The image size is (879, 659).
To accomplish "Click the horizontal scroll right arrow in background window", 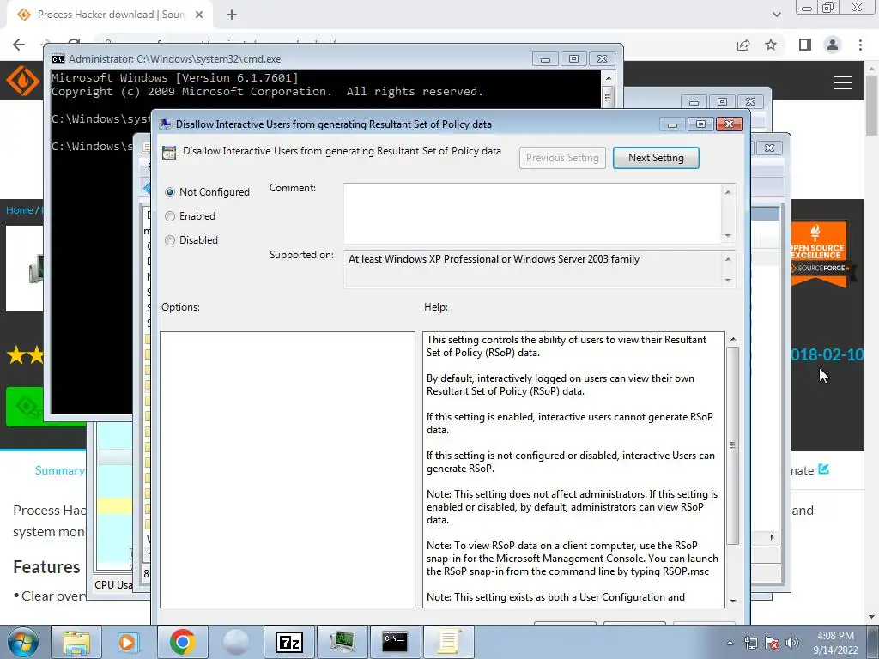I will [772, 537].
